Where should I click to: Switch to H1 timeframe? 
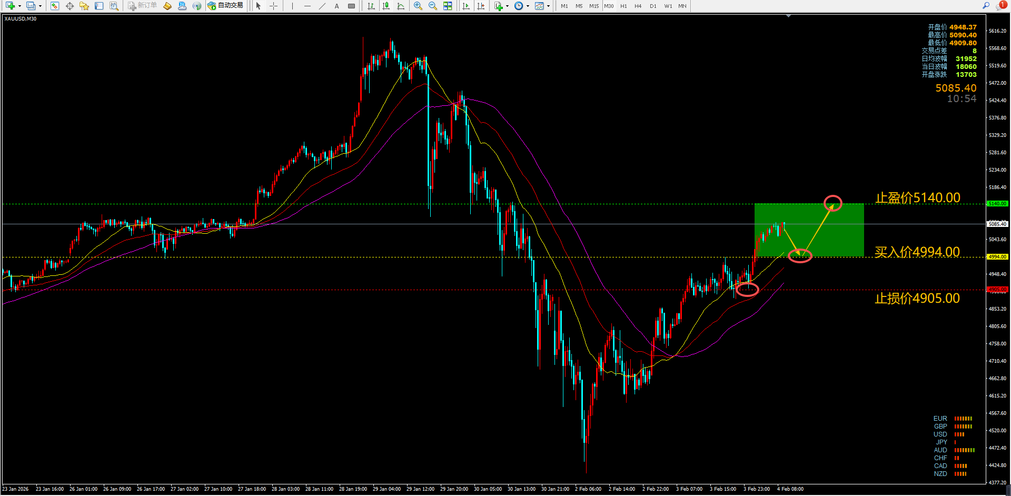623,6
